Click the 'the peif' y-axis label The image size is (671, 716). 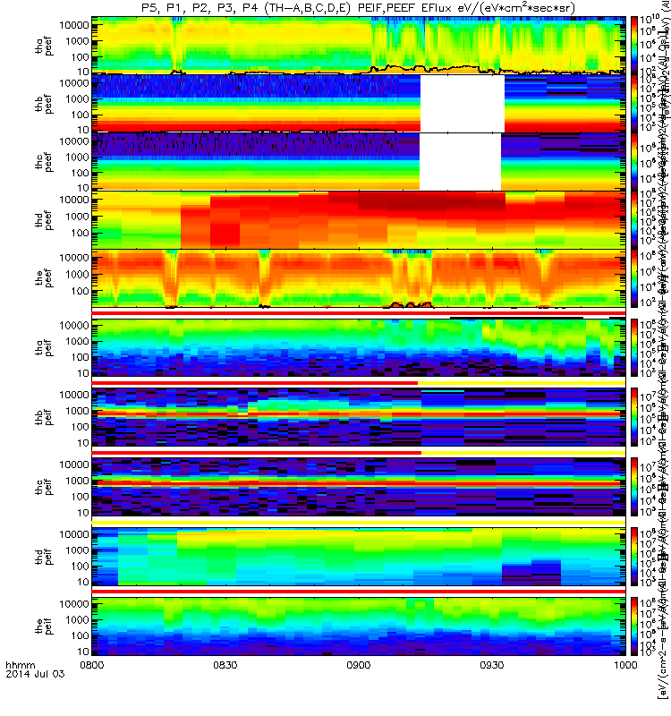(44, 626)
